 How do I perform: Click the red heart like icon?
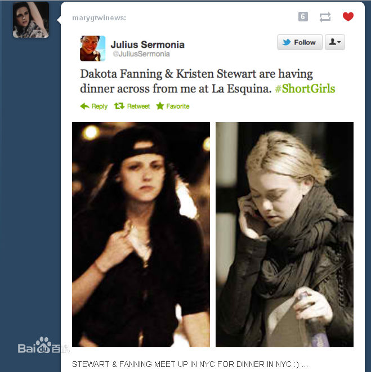[x=348, y=17]
